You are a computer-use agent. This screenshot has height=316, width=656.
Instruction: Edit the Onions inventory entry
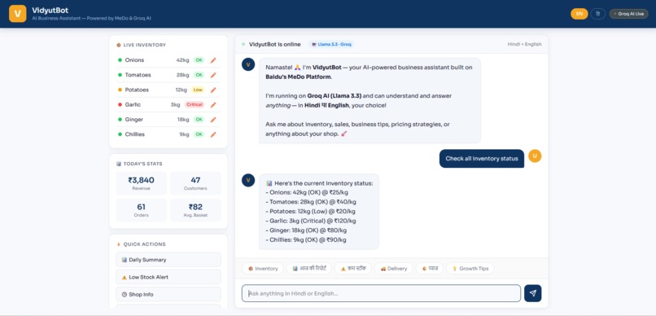[213, 60]
